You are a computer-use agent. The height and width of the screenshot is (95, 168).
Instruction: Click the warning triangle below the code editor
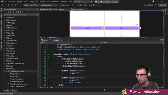tap(52, 87)
